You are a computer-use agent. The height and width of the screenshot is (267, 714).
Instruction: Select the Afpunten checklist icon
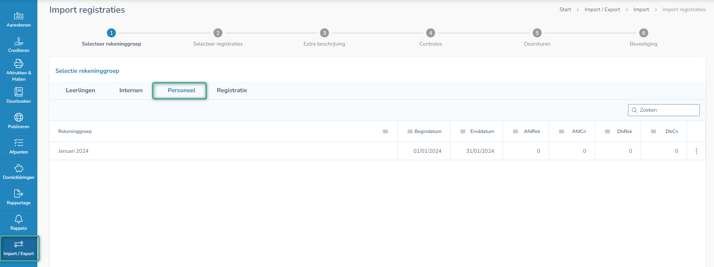[x=19, y=143]
